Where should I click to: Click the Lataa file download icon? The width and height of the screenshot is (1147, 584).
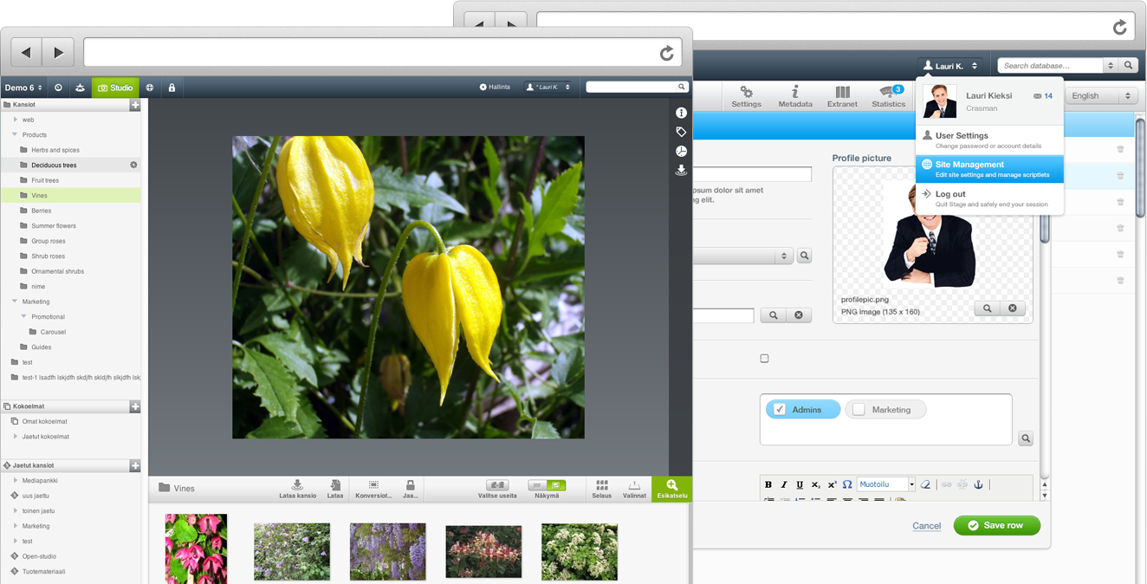(x=334, y=489)
